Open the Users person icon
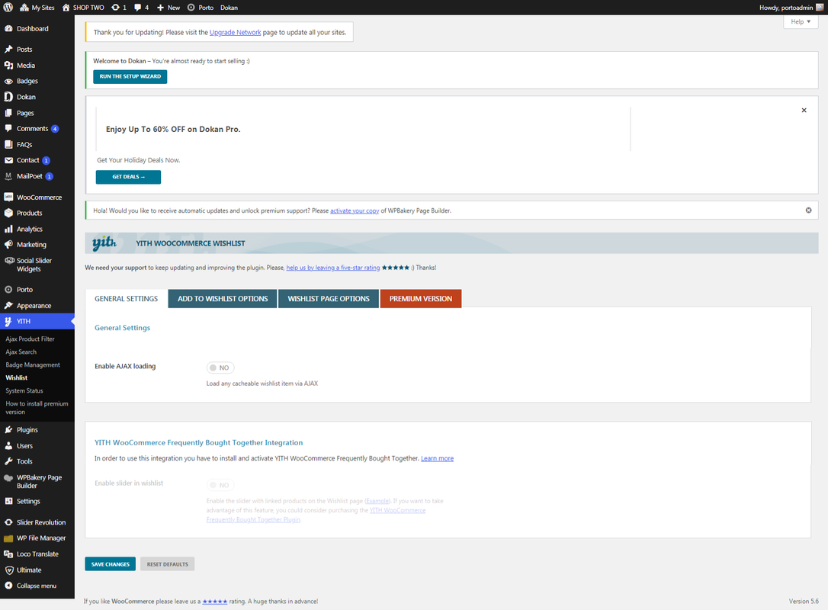Screen dimensions: 828x610 click(8, 445)
